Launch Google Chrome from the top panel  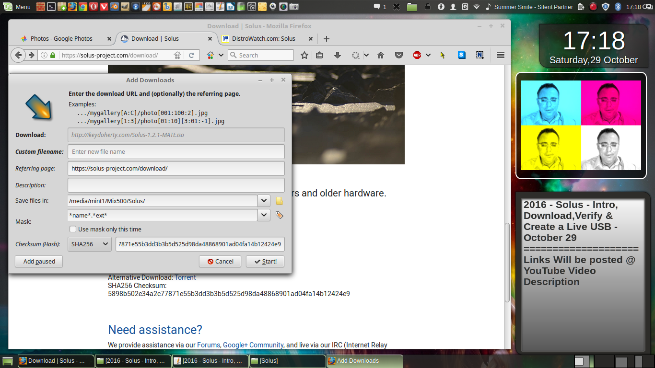pos(83,7)
